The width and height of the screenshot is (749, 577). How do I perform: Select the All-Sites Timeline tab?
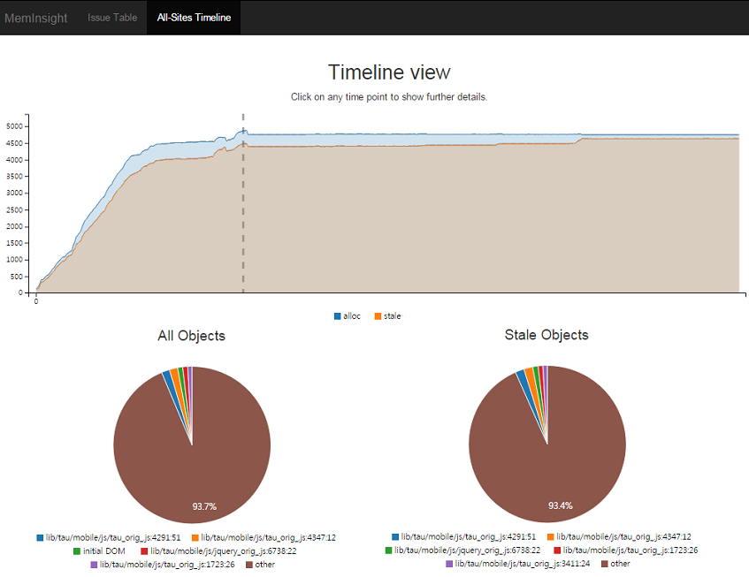(193, 18)
